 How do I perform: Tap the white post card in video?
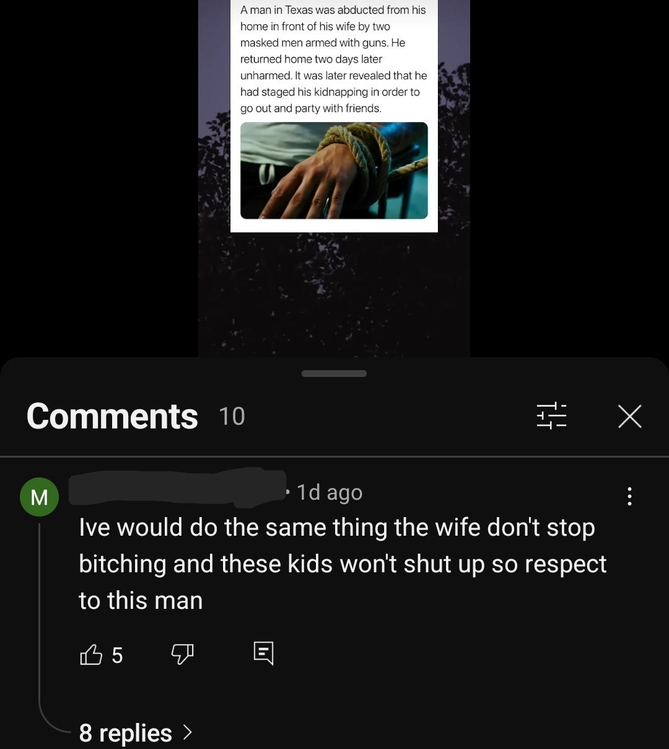pos(334,116)
